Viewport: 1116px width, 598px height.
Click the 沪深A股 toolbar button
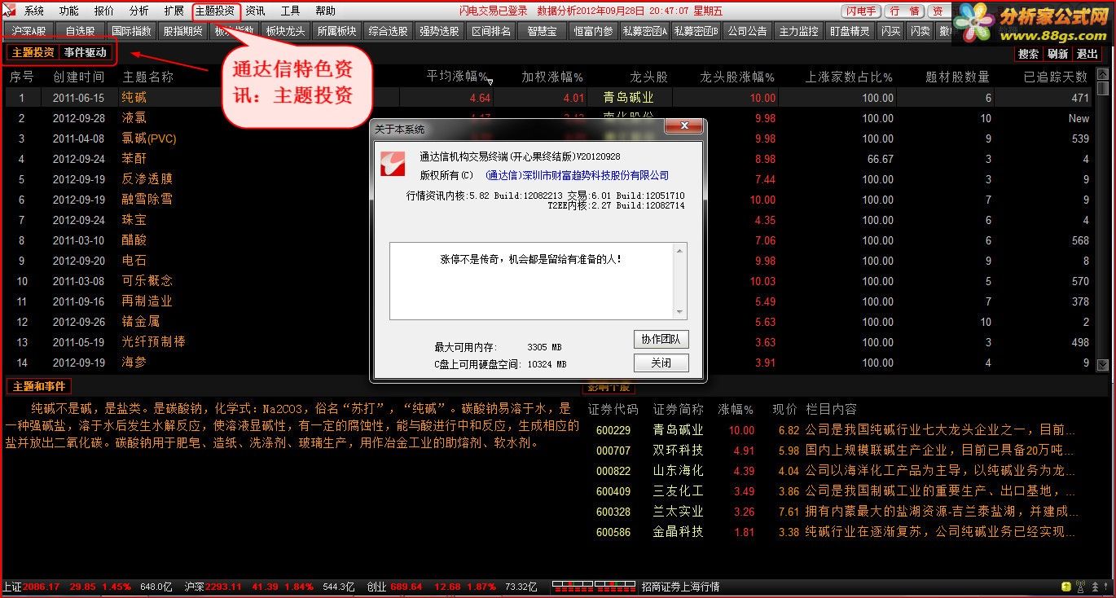pos(29,31)
